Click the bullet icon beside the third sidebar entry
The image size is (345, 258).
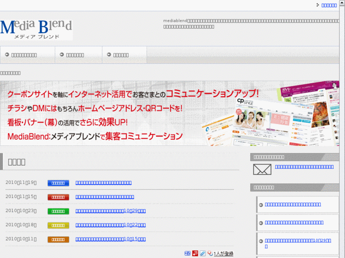[x=261, y=241]
